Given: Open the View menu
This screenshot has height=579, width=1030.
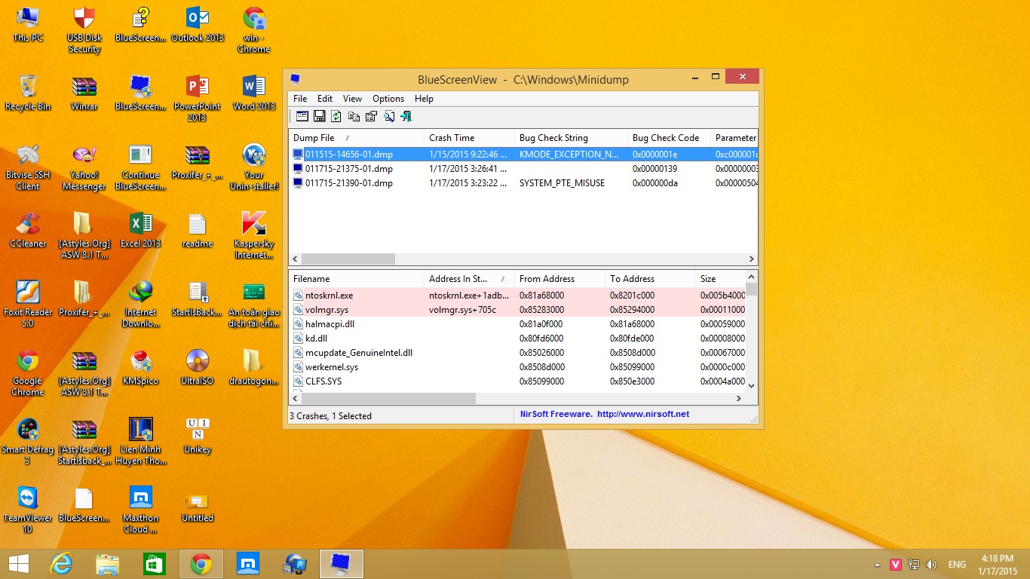Looking at the screenshot, I should (352, 99).
